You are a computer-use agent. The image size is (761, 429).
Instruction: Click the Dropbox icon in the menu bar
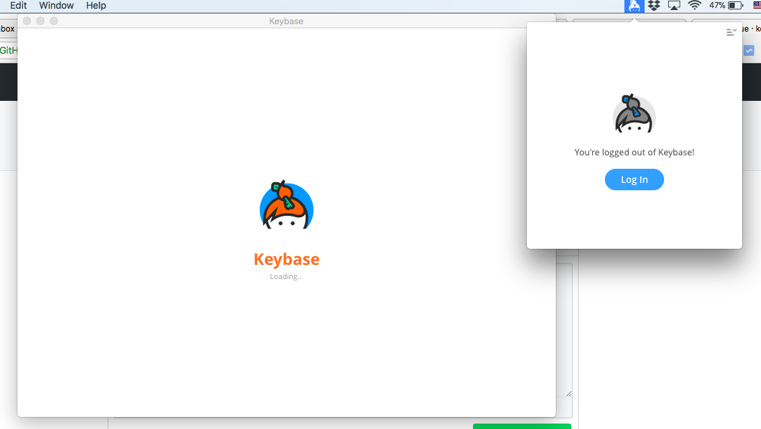tap(653, 6)
